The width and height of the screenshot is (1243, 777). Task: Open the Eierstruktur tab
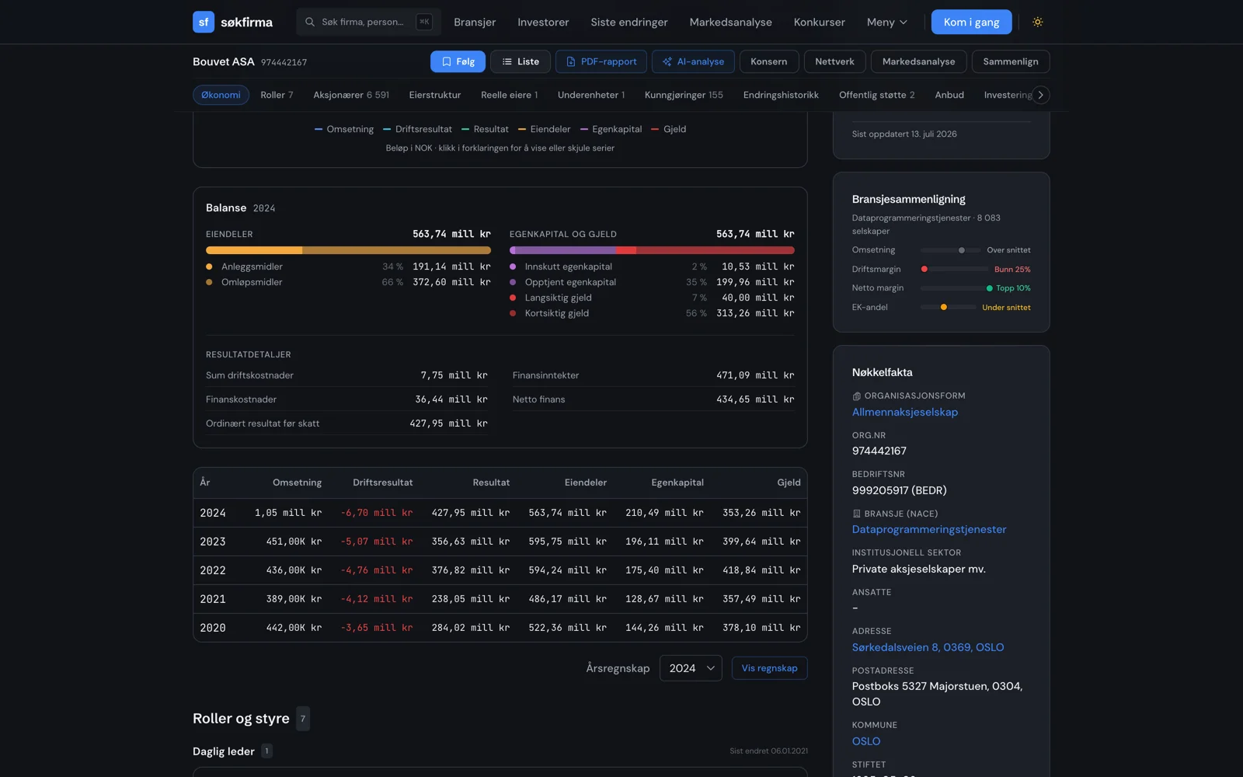(435, 95)
